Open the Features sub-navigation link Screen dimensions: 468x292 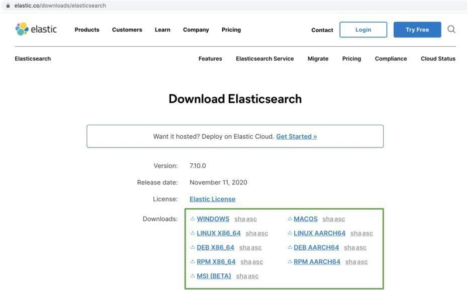click(210, 59)
